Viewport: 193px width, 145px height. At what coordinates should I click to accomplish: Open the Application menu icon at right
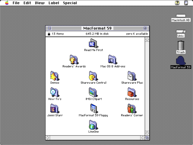(x=186, y=3)
